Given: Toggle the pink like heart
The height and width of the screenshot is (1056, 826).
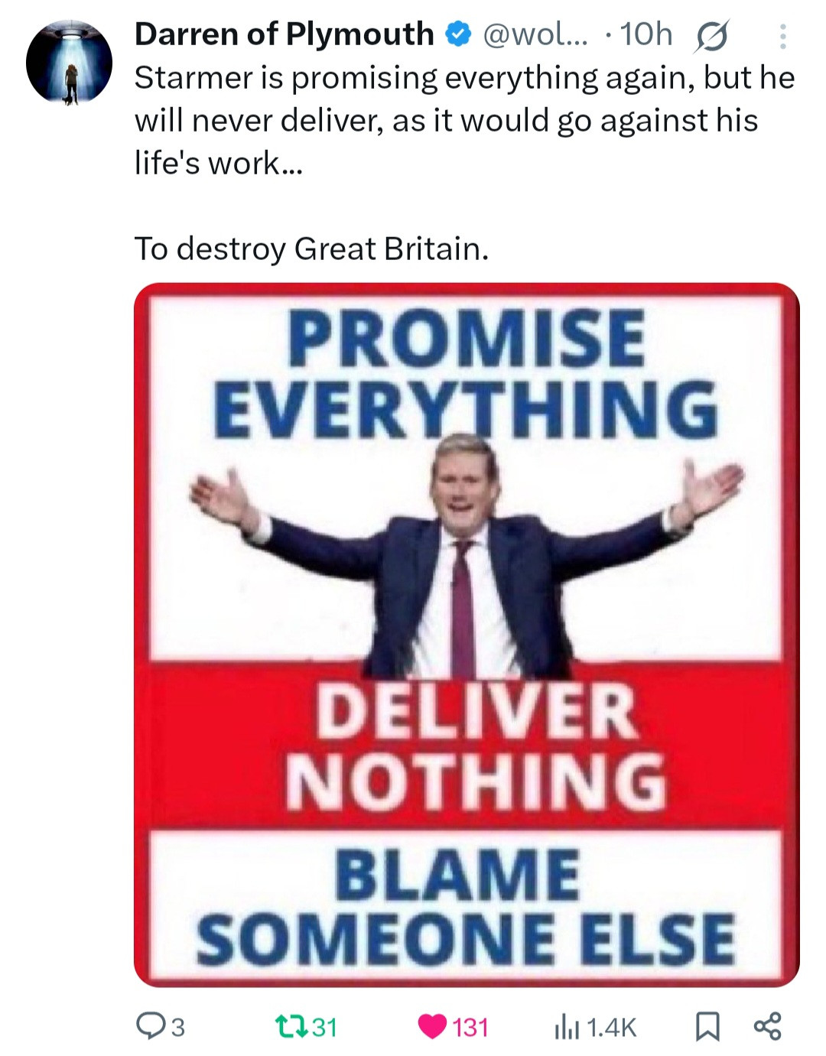Looking at the screenshot, I should pos(432,1027).
